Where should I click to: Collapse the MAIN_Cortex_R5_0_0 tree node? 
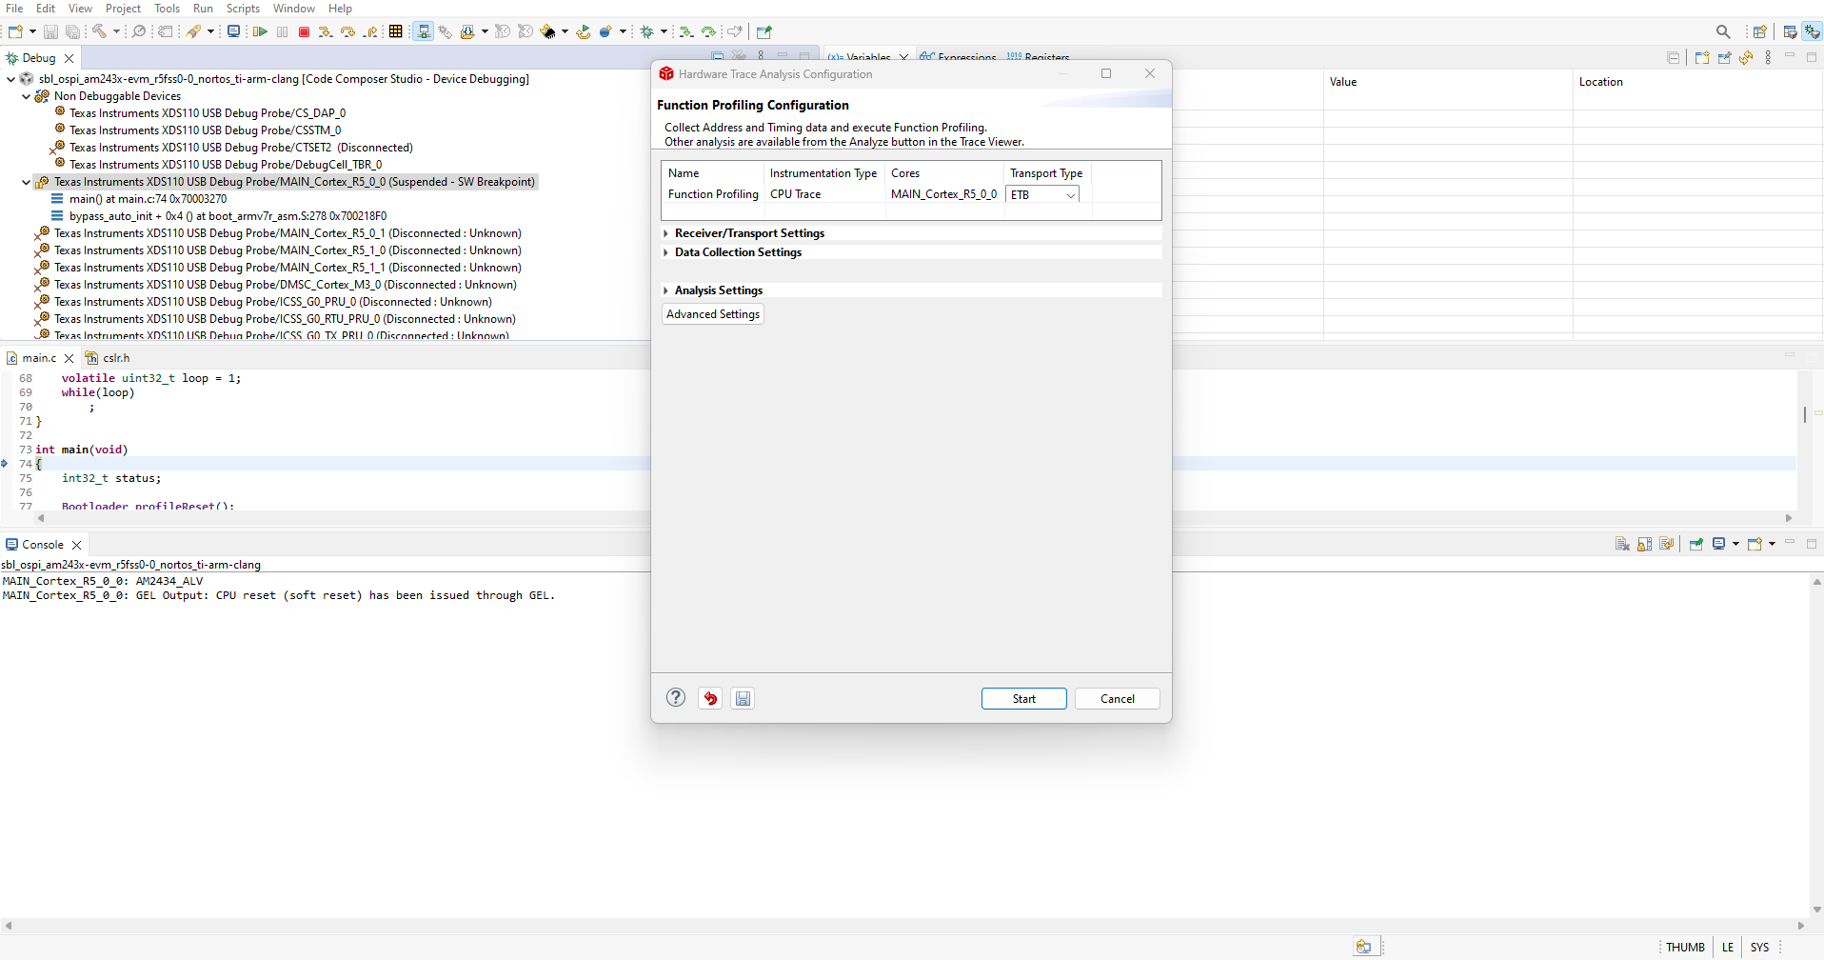coord(27,182)
